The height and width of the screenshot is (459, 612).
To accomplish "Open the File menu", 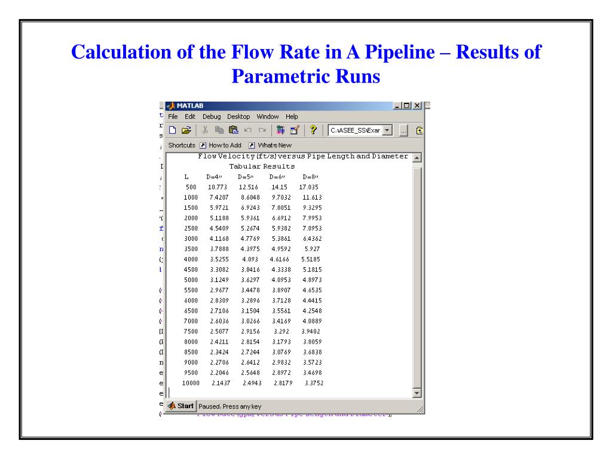I will pos(173,117).
